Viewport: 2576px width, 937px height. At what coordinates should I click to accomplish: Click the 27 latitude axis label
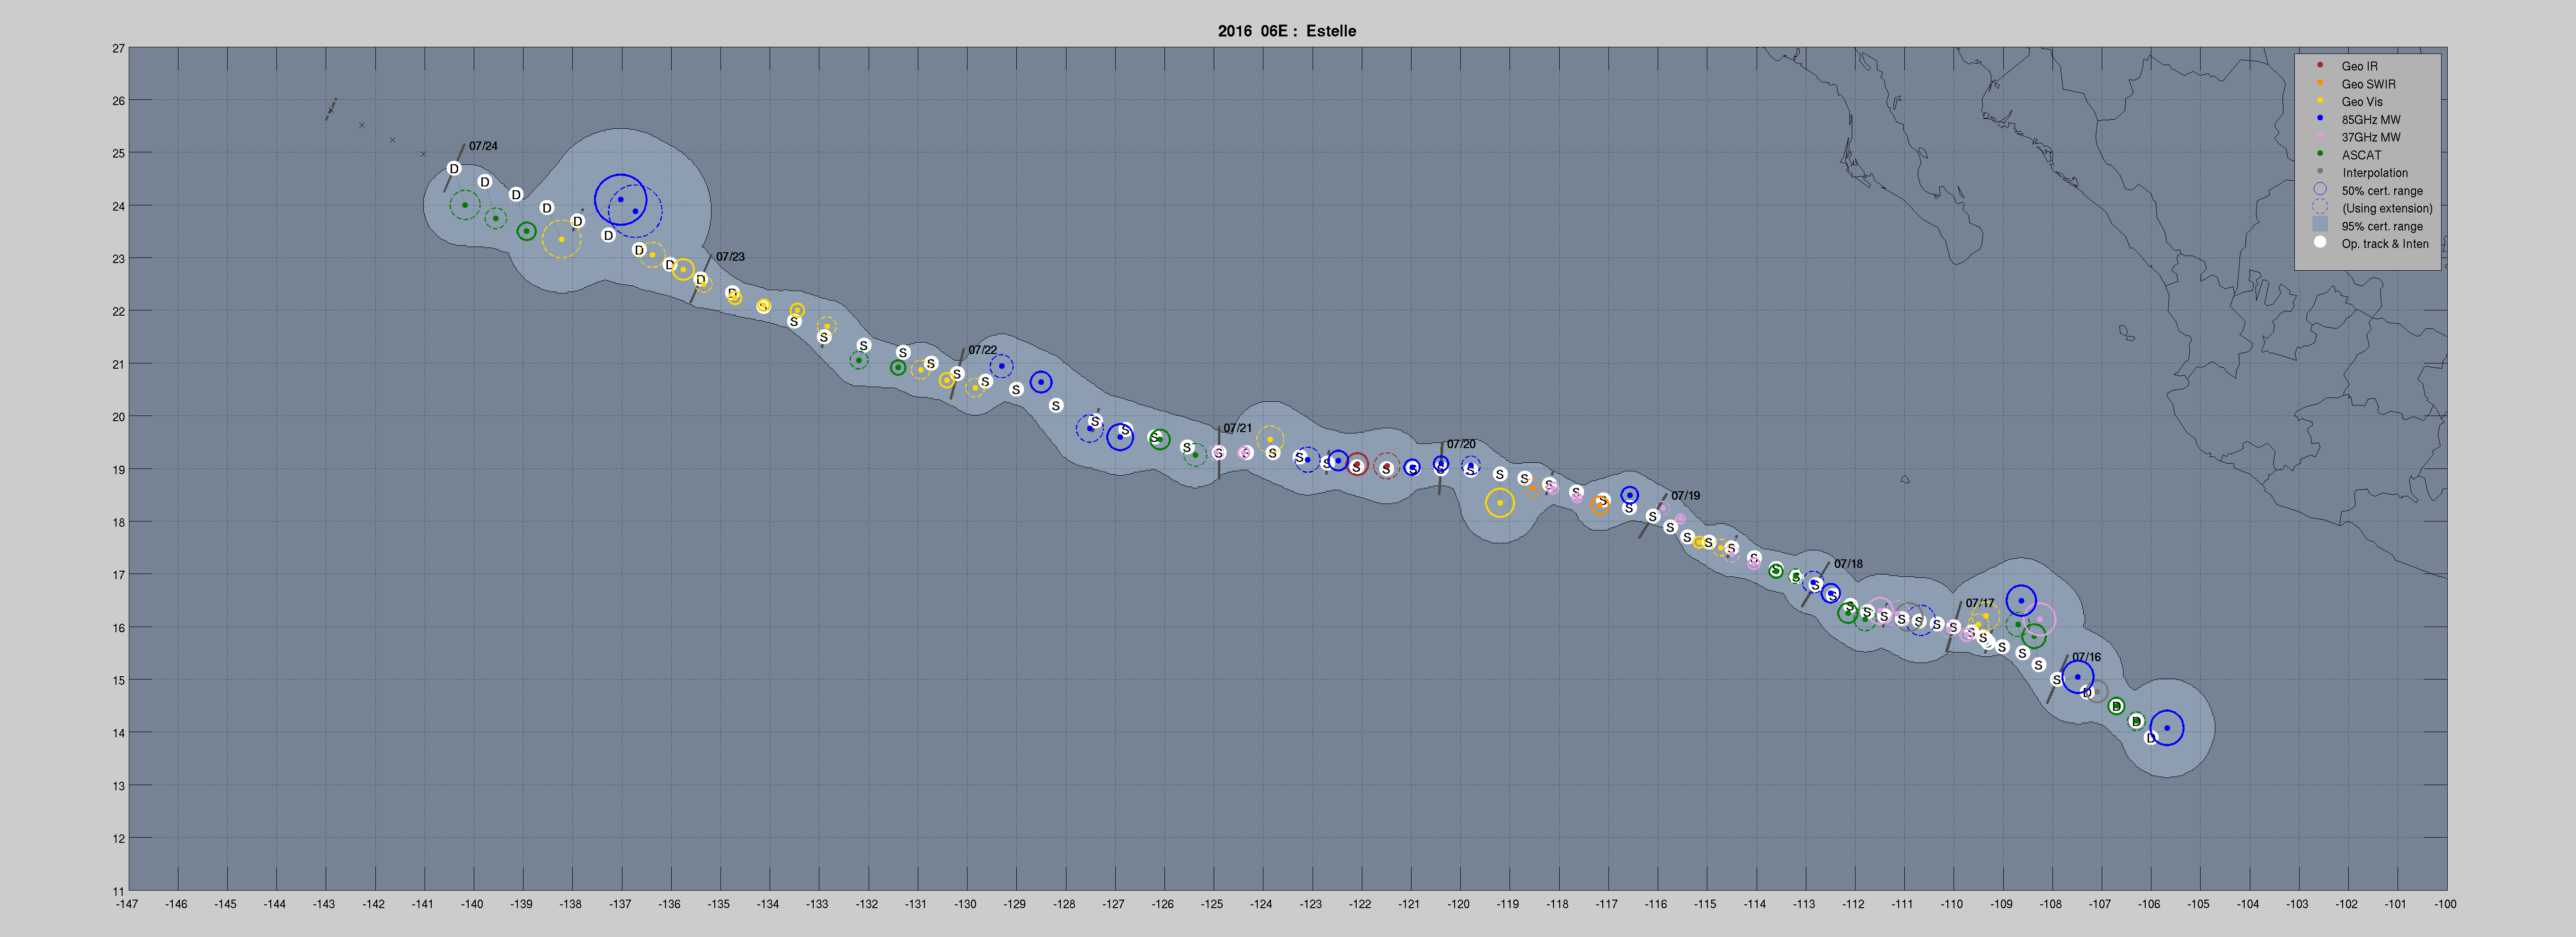coord(118,48)
